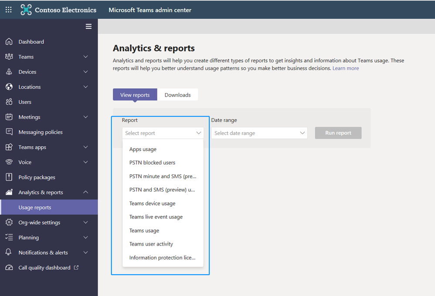The image size is (435, 296).
Task: Select the Policy packages icon
Action: (9, 177)
